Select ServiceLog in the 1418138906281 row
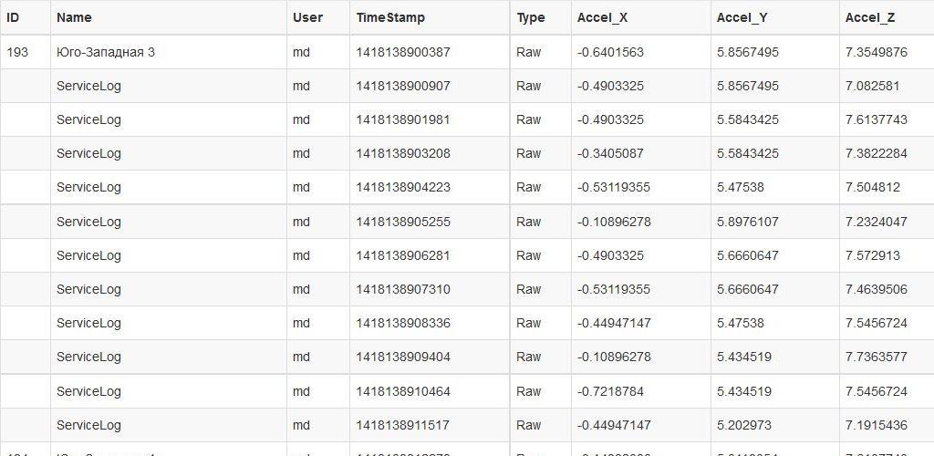Screen dimensions: 934x456 (88, 255)
